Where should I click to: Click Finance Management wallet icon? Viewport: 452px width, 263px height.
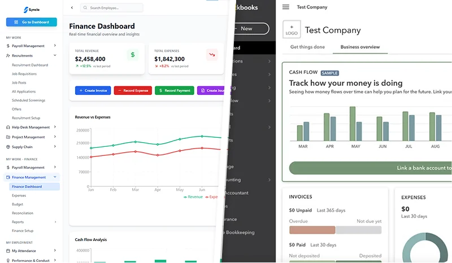point(8,177)
